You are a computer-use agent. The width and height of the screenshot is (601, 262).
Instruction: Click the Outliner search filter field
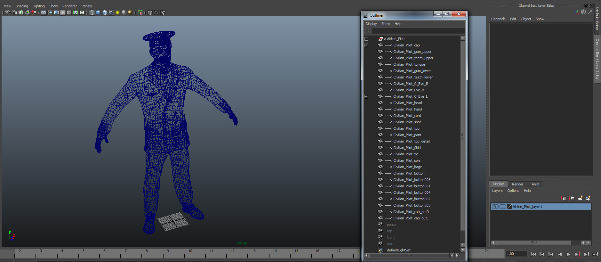(418, 31)
